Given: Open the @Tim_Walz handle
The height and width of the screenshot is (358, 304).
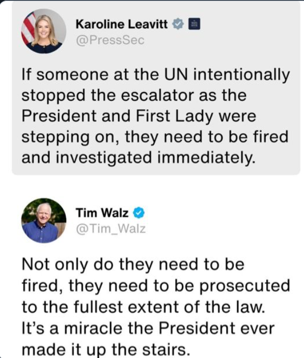Looking at the screenshot, I should pyautogui.click(x=110, y=229).
